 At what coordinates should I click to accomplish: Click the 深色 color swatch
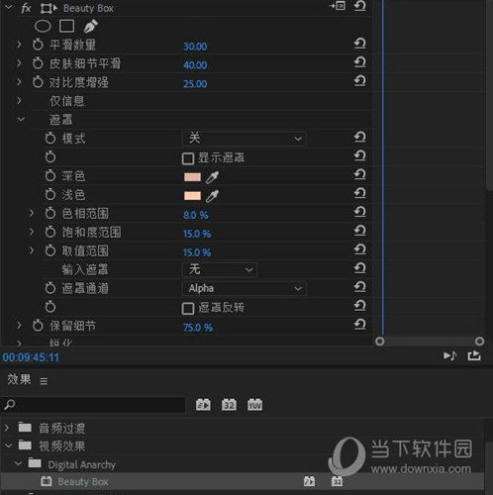[192, 177]
